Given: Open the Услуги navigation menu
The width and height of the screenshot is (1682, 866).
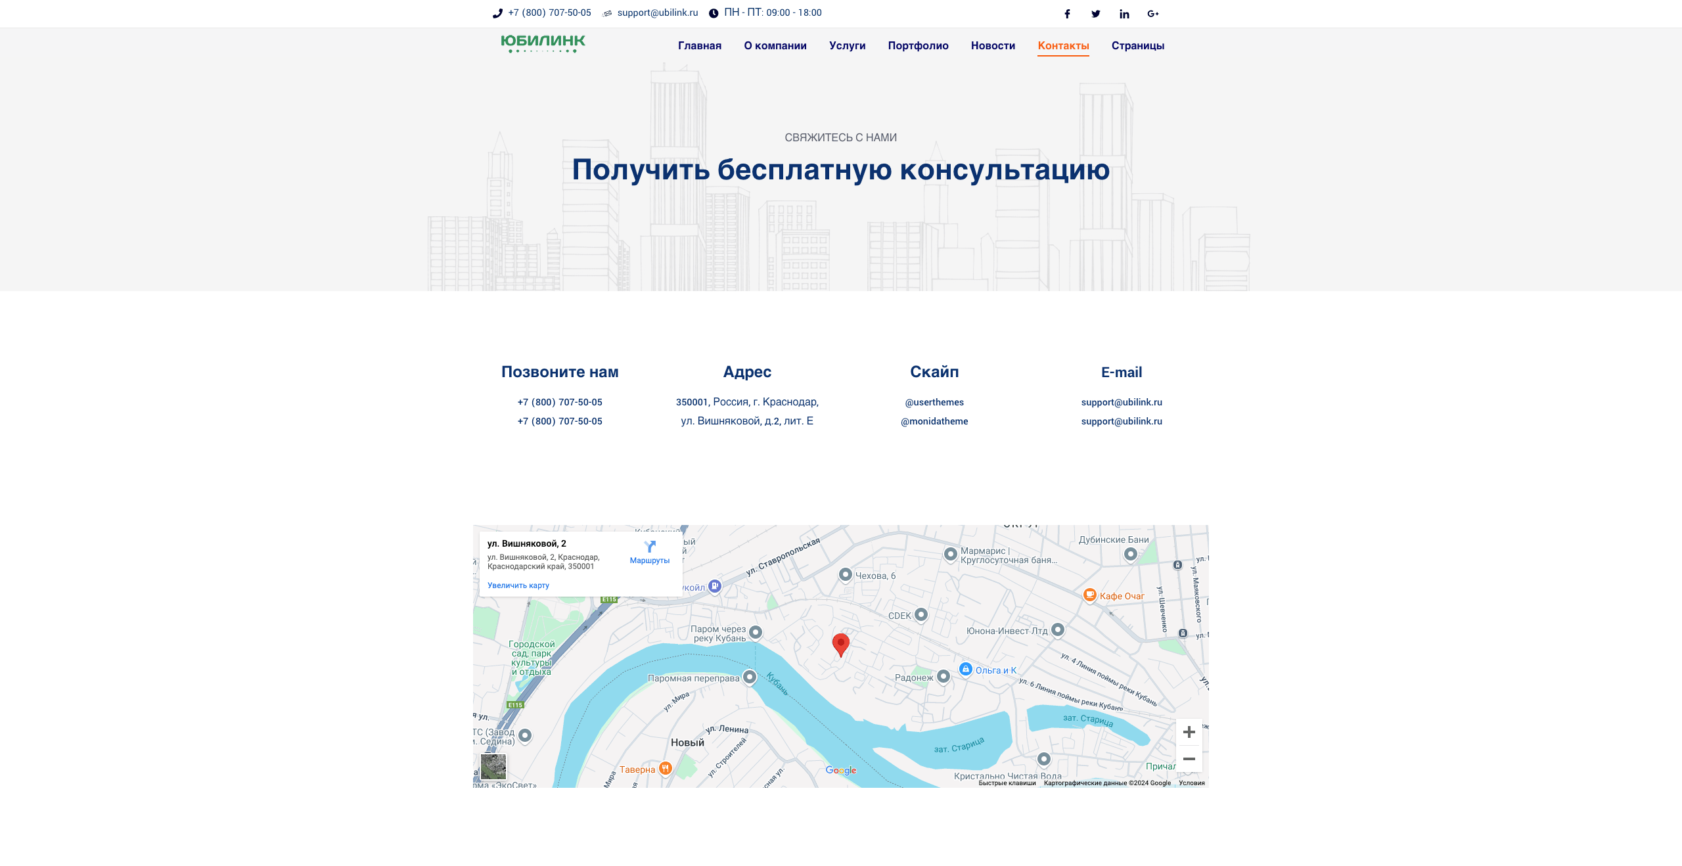Looking at the screenshot, I should pos(847,45).
